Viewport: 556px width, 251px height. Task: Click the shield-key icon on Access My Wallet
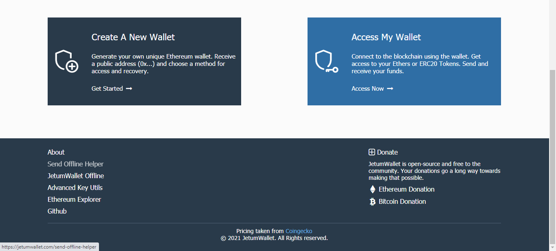coord(327,61)
